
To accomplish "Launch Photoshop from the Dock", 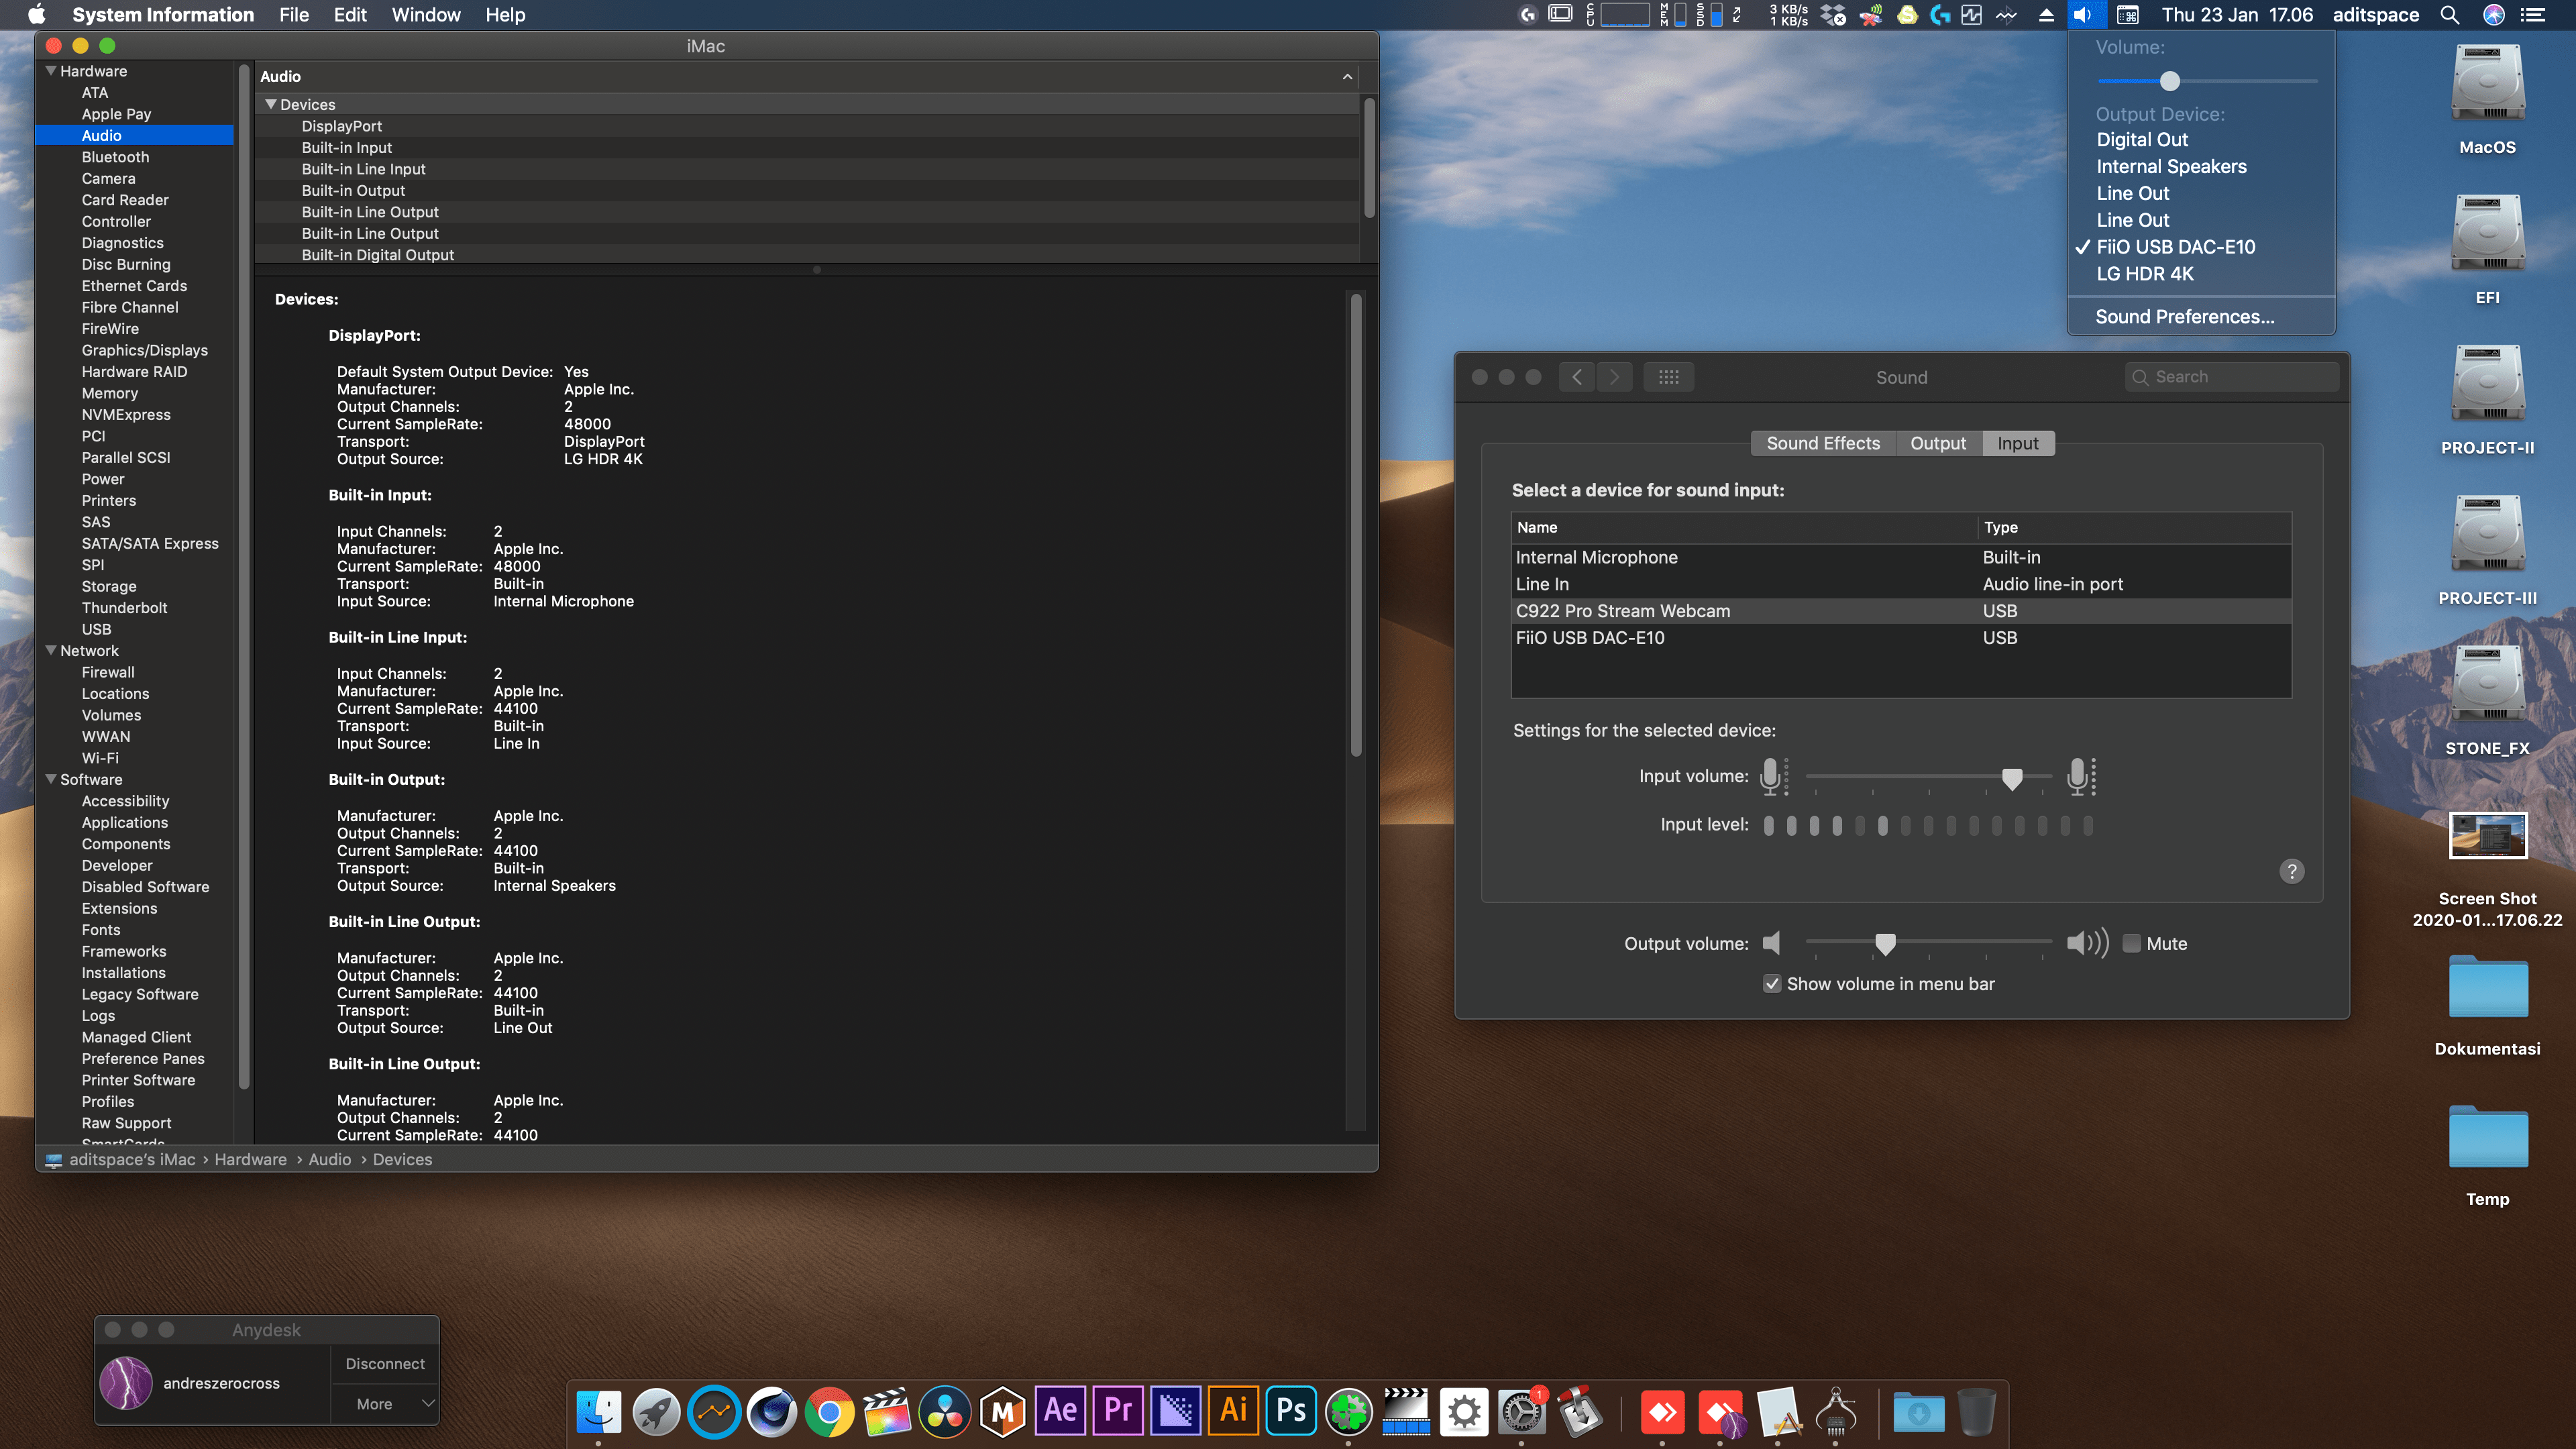I will click(x=1291, y=1411).
